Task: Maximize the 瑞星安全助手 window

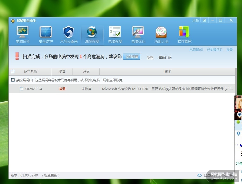Action: tap(221, 20)
